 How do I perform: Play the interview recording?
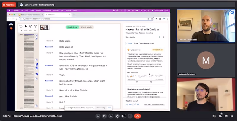coord(26,26)
